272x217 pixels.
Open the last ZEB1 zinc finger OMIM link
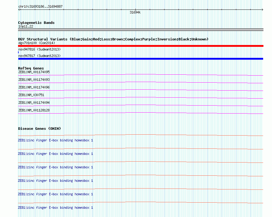click(x=56, y=208)
